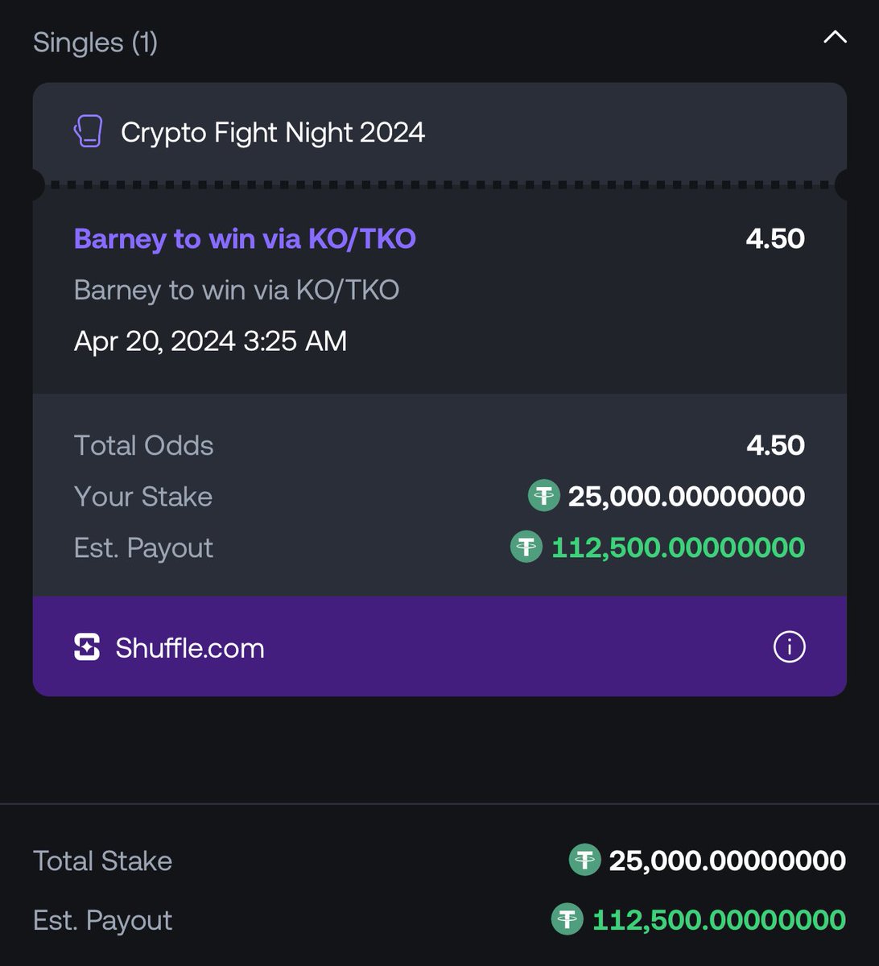Click the Tether icon beside Total Stake
Viewport: 879px width, 966px height.
tap(585, 860)
